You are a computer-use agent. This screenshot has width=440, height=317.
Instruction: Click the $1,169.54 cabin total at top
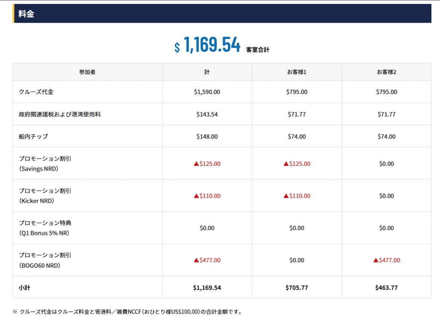[x=208, y=45]
